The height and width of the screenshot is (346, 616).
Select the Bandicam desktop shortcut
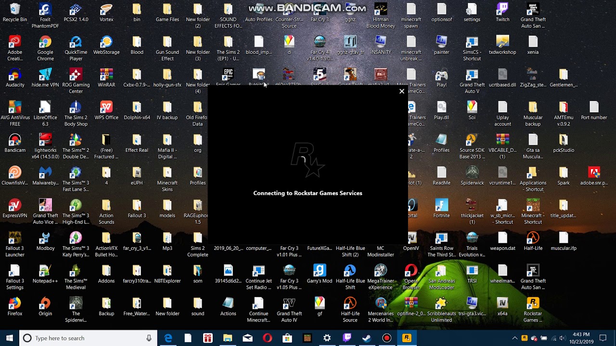tap(15, 144)
